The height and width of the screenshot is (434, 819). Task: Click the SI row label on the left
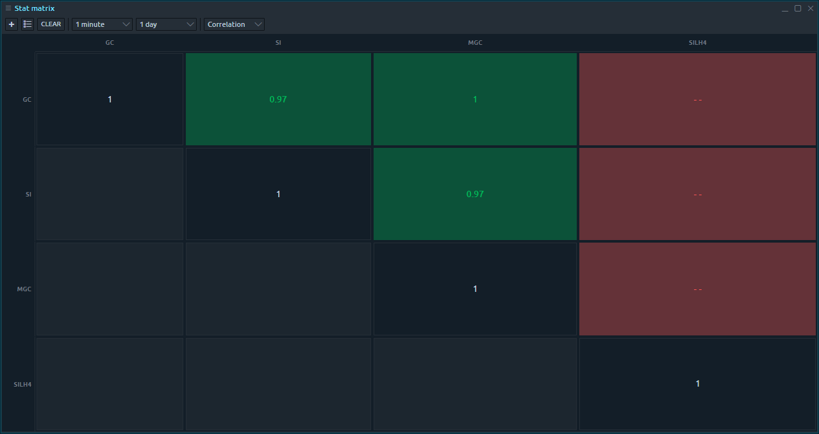28,194
